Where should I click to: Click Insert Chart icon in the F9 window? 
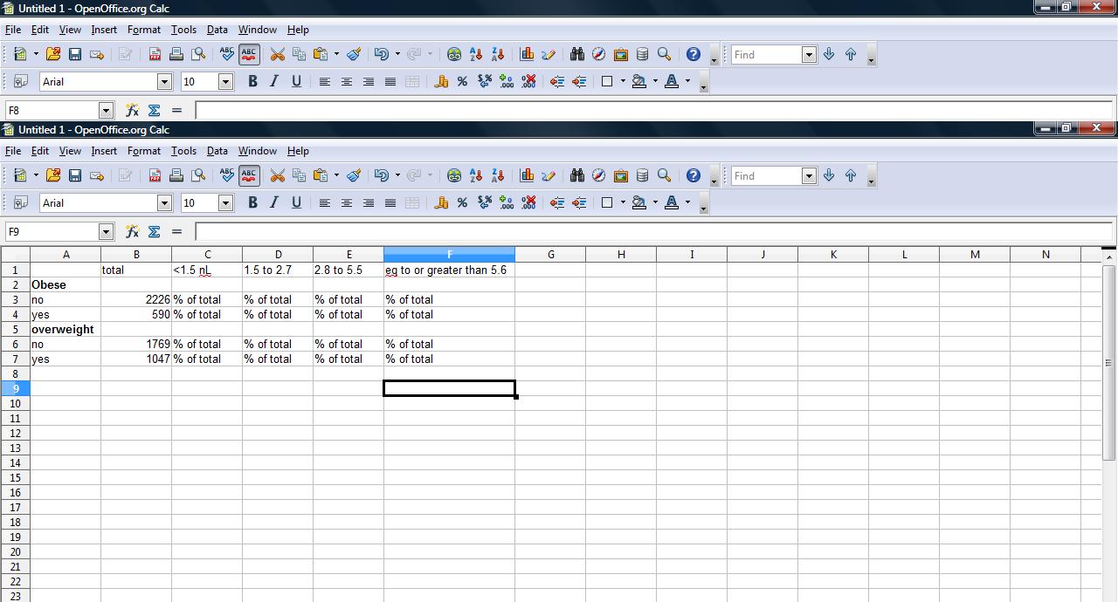(527, 175)
